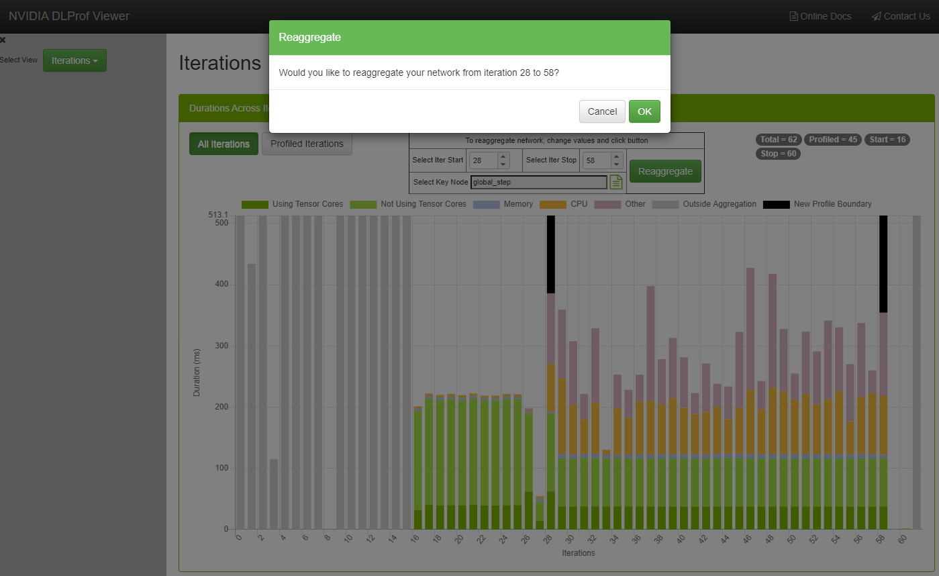Image resolution: width=939 pixels, height=576 pixels.
Task: Decrement the Select Iter Stop value
Action: [x=617, y=164]
